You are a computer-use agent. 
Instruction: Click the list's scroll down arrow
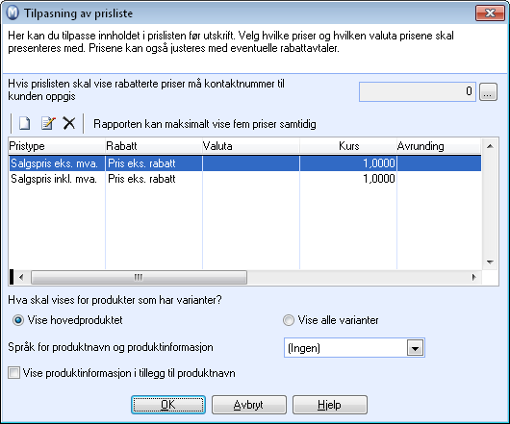(490, 262)
